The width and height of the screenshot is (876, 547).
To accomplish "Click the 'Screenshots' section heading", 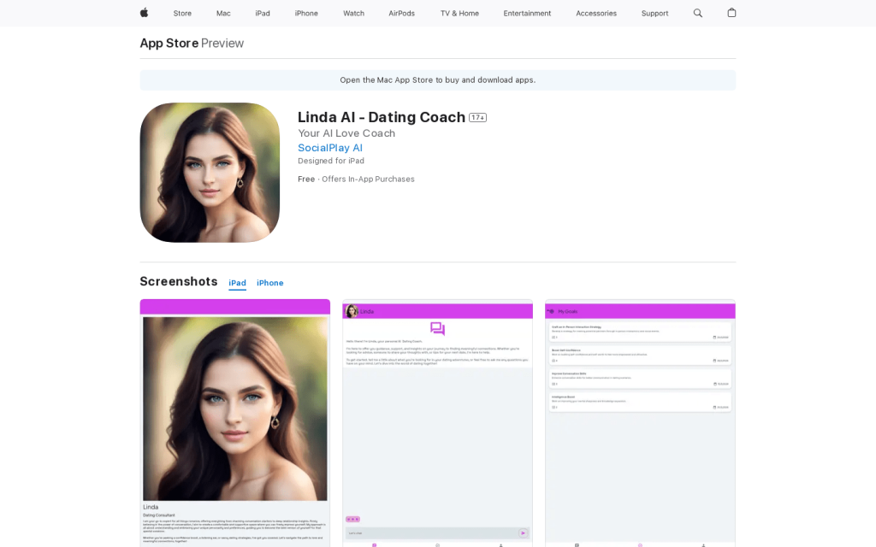I will (179, 281).
